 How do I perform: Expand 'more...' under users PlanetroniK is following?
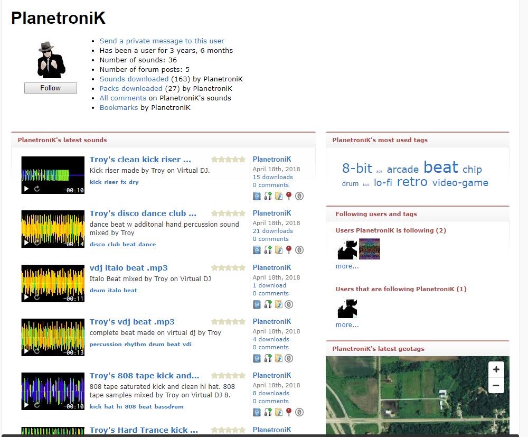(x=347, y=266)
